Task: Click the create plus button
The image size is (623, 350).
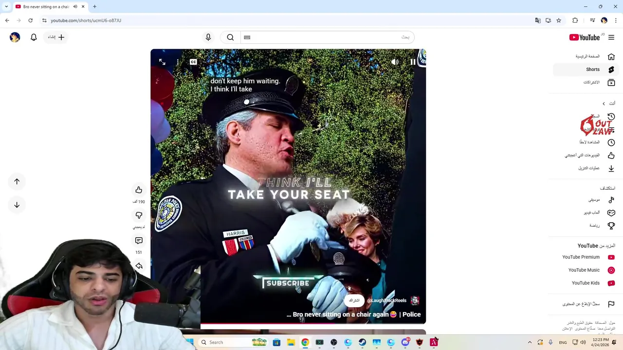Action: coord(56,37)
